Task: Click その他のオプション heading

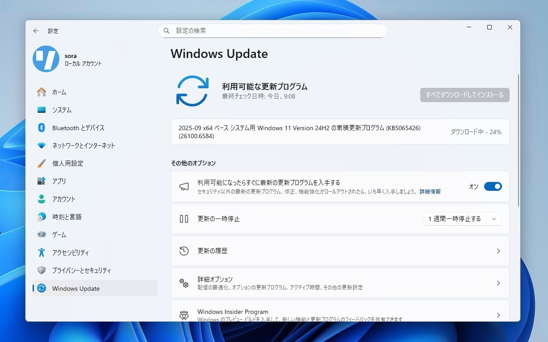Action: point(193,163)
